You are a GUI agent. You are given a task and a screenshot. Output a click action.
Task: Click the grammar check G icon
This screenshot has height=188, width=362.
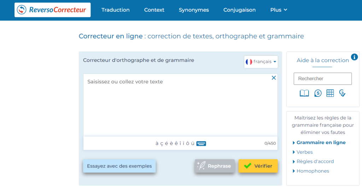point(342,93)
